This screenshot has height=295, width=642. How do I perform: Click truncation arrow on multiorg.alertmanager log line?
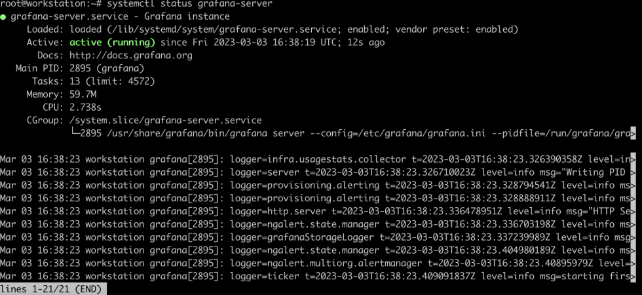tap(633, 264)
